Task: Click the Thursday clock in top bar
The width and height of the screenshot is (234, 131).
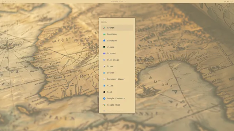Action: [117, 1]
